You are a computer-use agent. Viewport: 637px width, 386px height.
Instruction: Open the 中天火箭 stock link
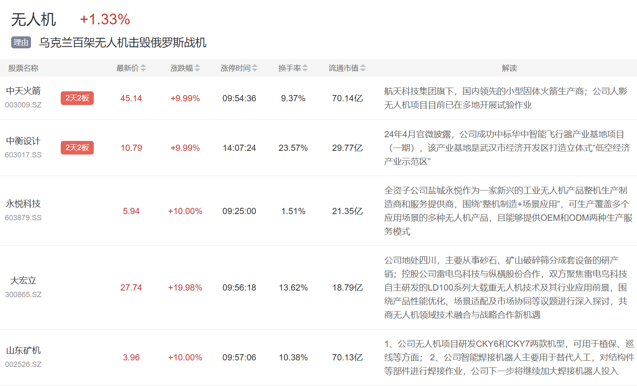coord(24,91)
